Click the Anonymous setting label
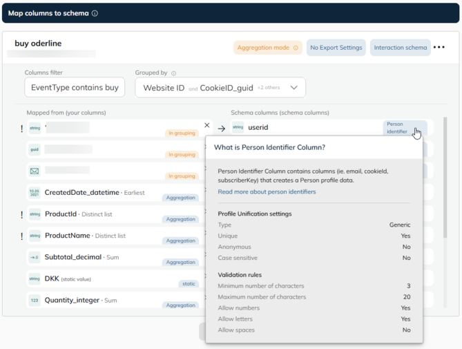Viewport: 462px width, 349px height. [234, 247]
